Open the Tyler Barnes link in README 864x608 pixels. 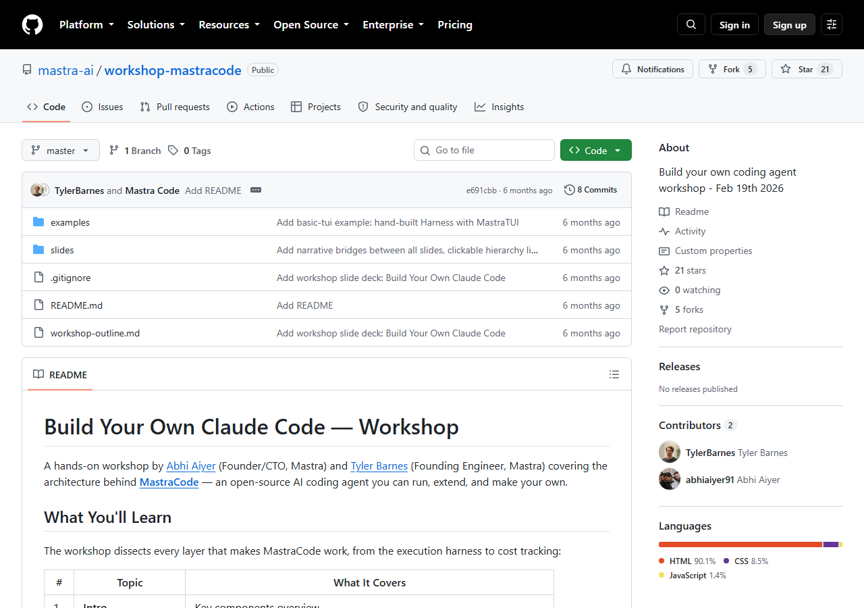[379, 466]
